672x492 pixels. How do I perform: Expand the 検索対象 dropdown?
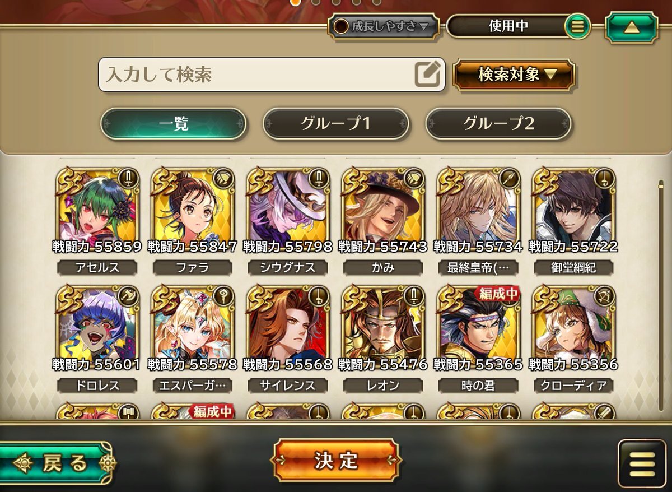pyautogui.click(x=514, y=75)
